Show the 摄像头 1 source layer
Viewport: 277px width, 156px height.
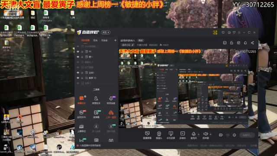pyautogui.click(x=78, y=62)
